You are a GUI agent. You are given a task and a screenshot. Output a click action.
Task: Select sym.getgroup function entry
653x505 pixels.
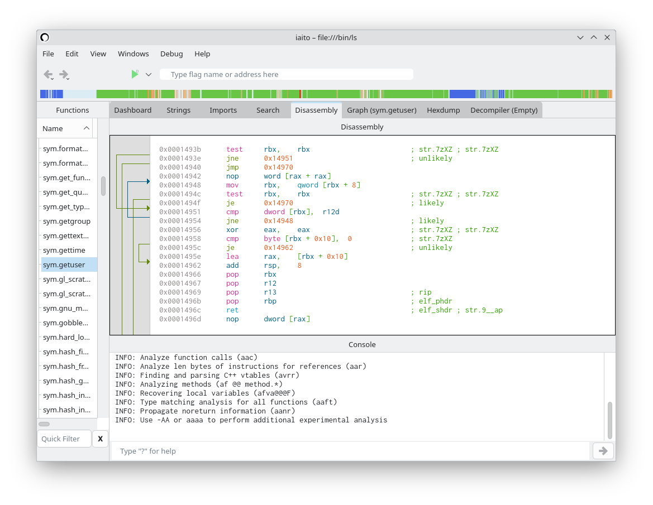coord(66,221)
